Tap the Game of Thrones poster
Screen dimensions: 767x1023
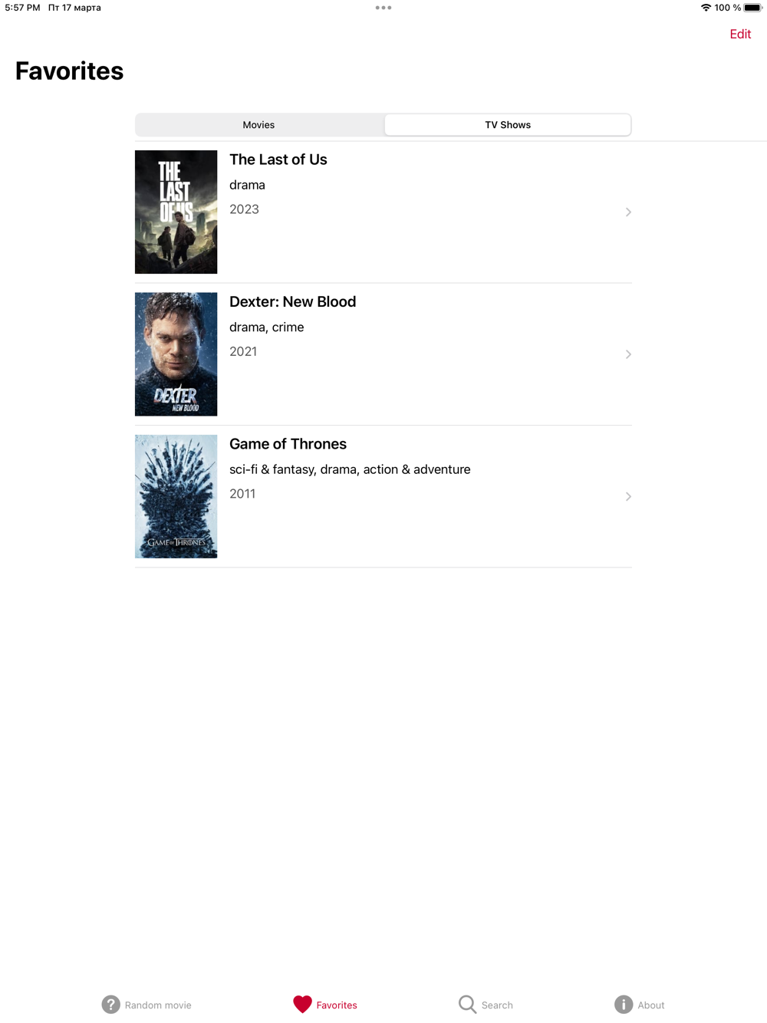point(176,496)
